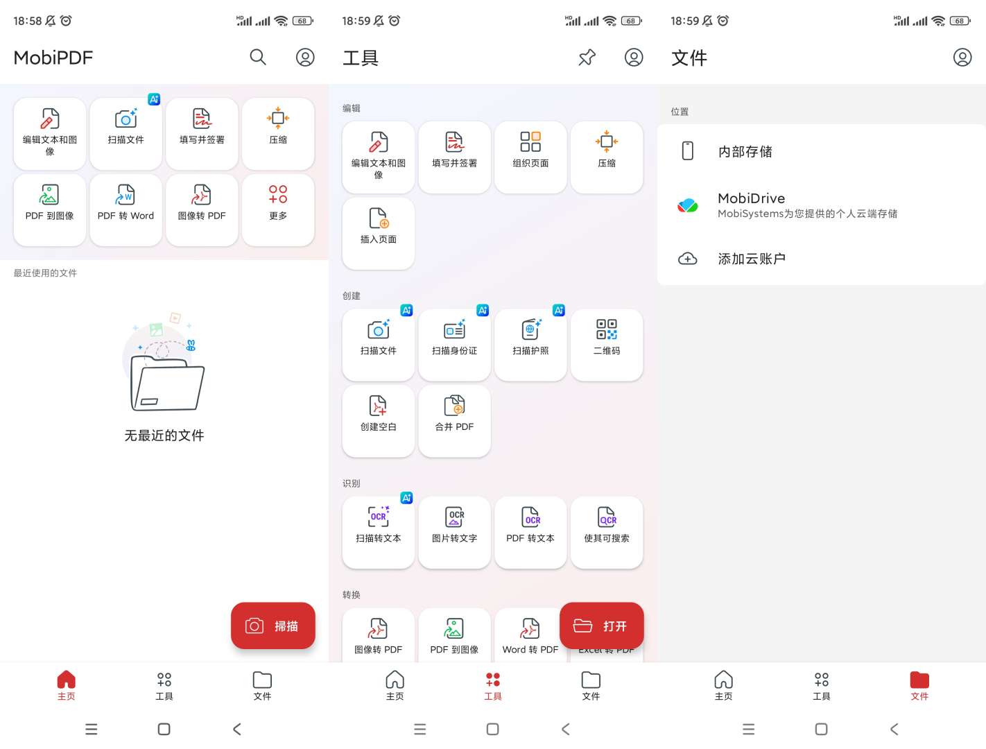
Task: Open 填写并签署 on the home screen
Action: [x=202, y=134]
